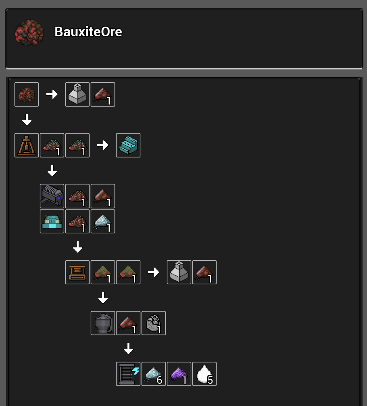The height and width of the screenshot is (406, 367).
Task: Click the first gray smelter block icon
Action: 77,94
